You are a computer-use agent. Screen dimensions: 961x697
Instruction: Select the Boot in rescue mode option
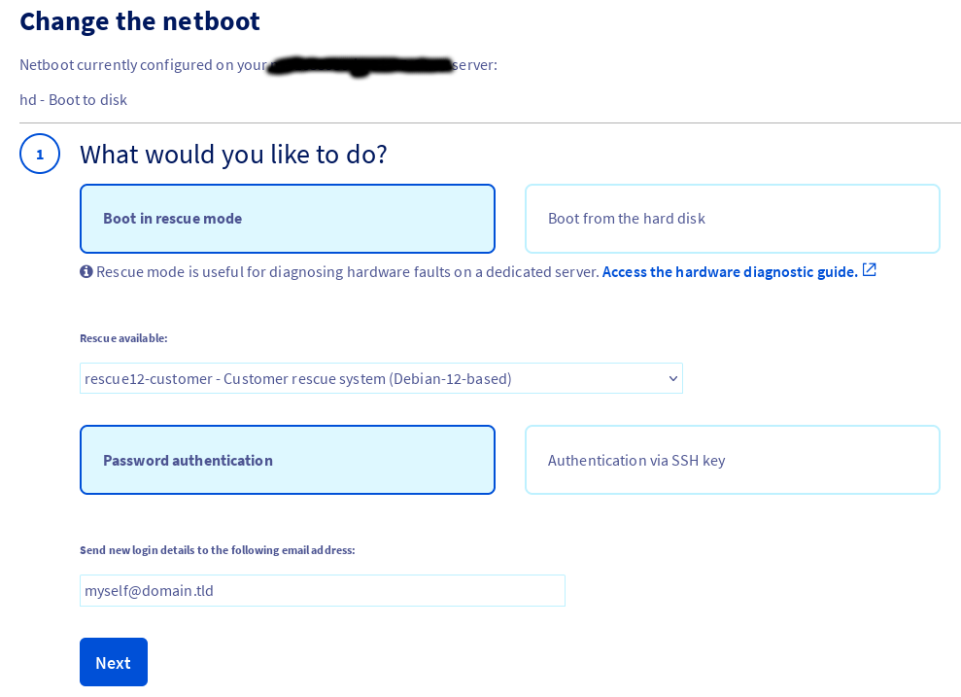coord(288,219)
